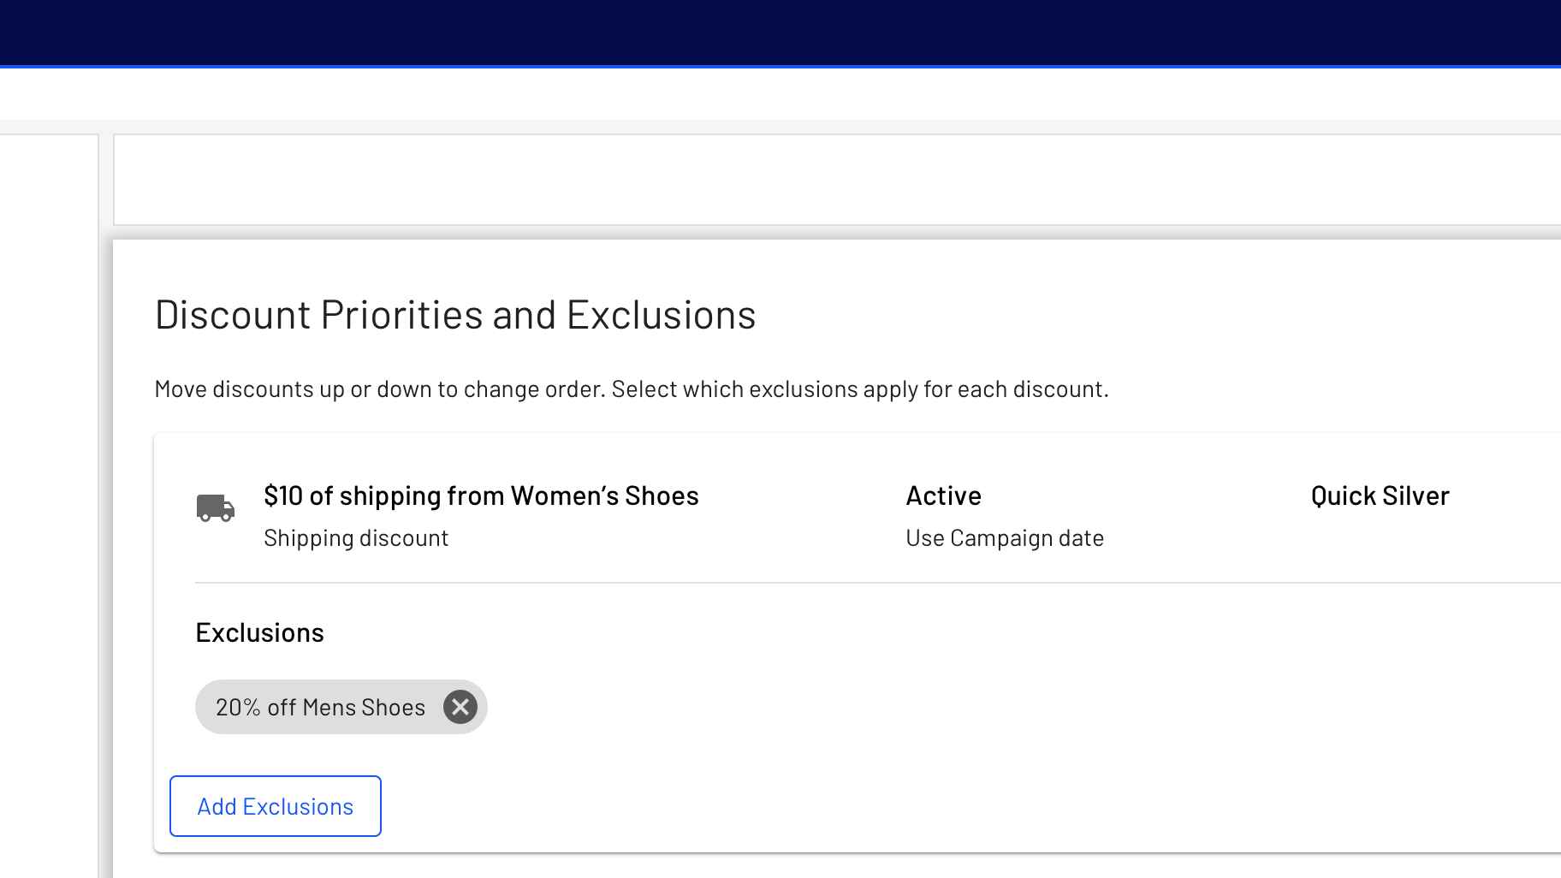Click the Active status label
Screen dimensions: 1561x878
943,495
